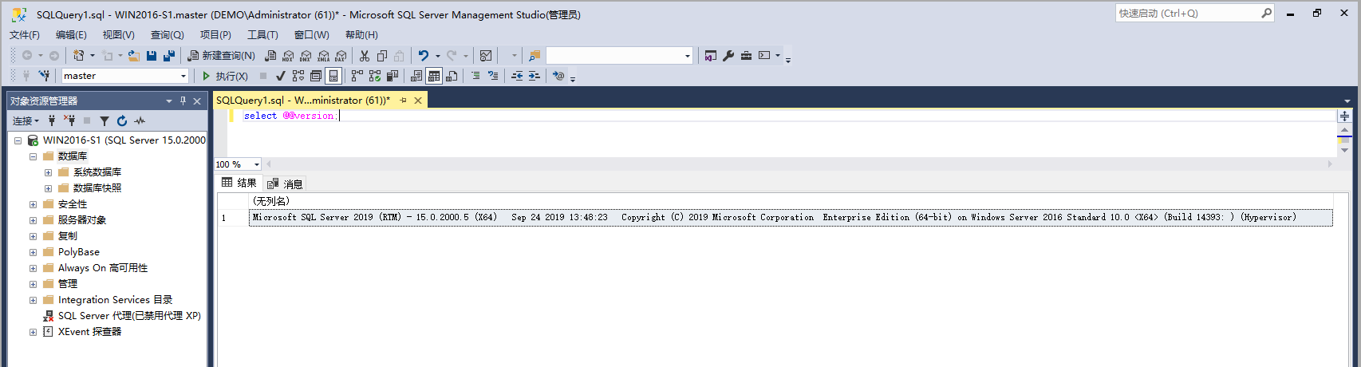Click the Object Explorer connect plug icon
This screenshot has width=1361, height=367.
(x=52, y=120)
